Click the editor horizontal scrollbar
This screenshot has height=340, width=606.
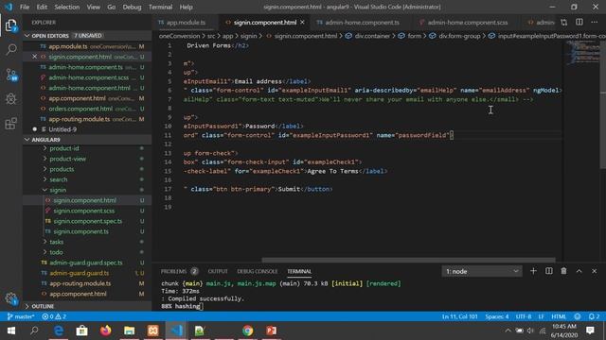click(408, 261)
